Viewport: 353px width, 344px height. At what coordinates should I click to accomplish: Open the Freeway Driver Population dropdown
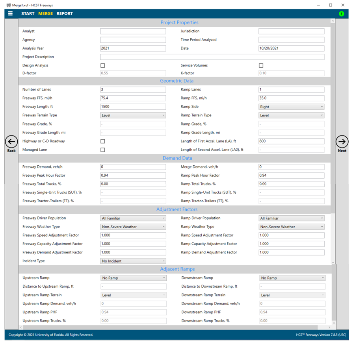[x=133, y=218]
